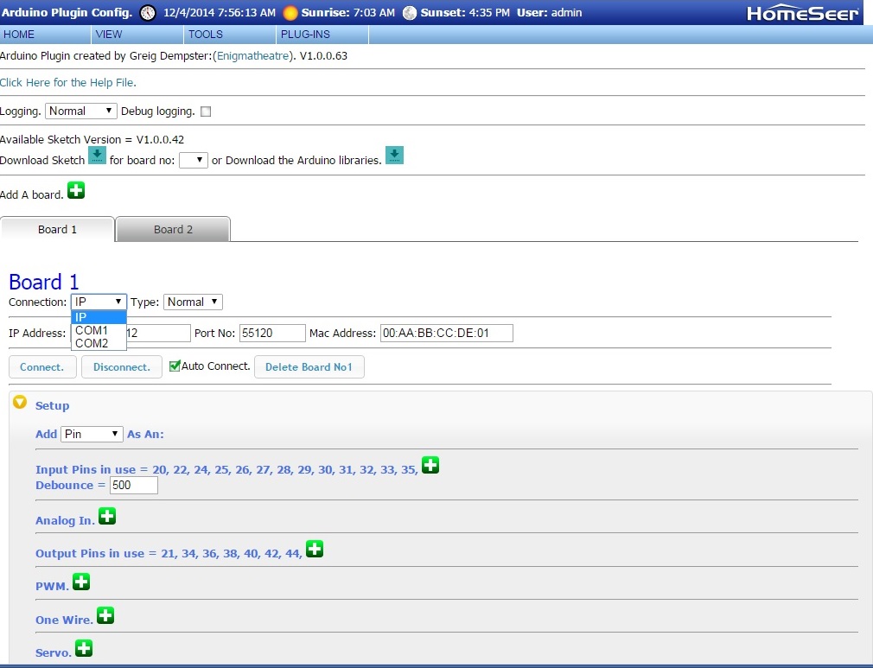Click Delete Board No1 button

click(x=309, y=367)
